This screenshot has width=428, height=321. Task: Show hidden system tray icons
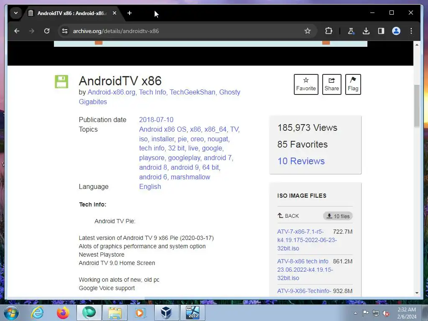[355, 313]
